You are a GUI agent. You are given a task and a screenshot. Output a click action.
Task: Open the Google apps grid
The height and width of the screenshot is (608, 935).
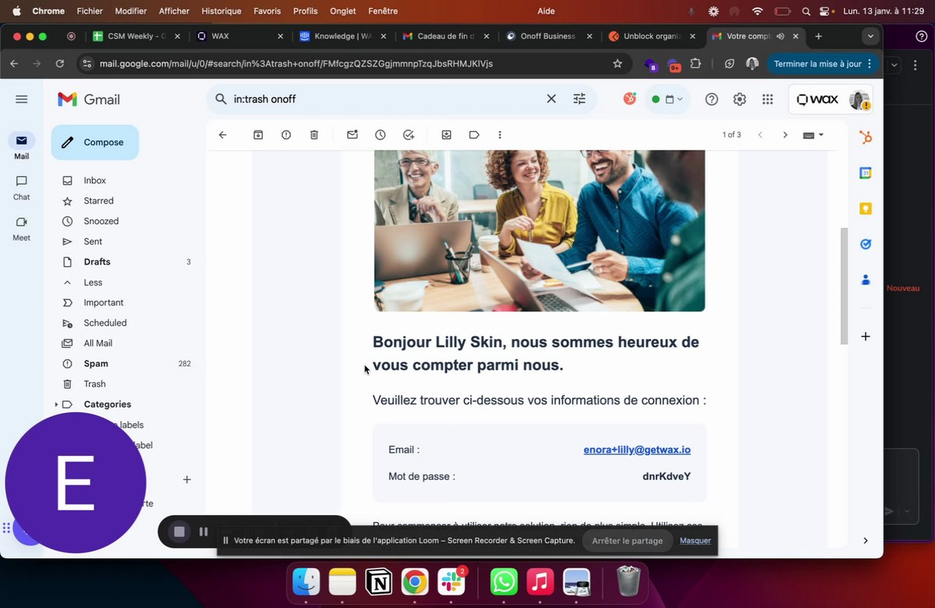[x=767, y=99]
